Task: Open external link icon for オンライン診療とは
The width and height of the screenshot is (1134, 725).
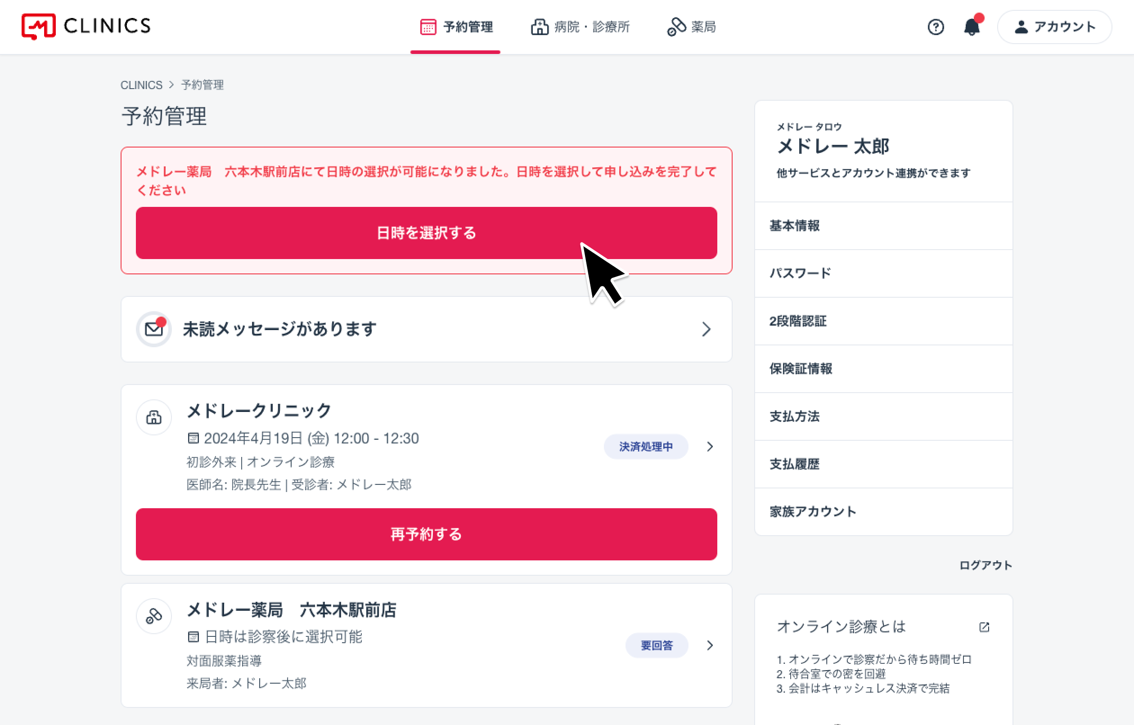Action: (x=984, y=627)
